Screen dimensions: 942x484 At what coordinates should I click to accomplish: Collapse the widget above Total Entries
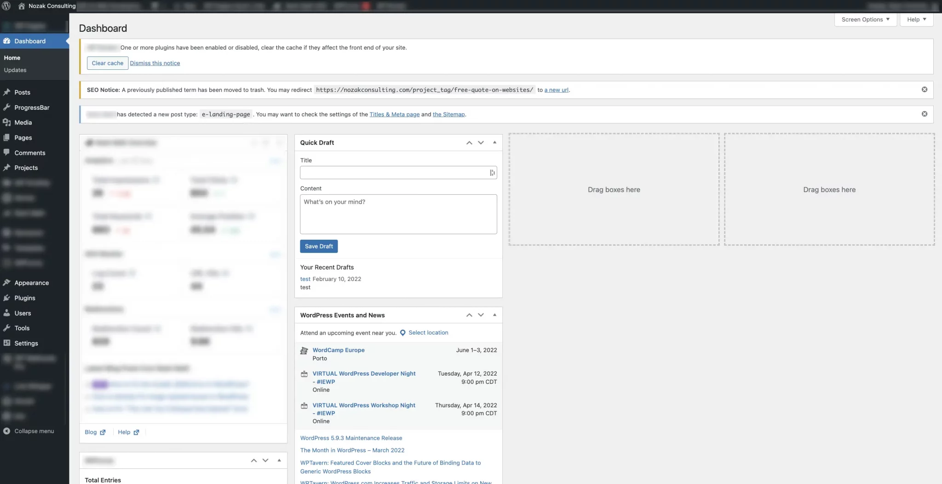click(x=279, y=460)
